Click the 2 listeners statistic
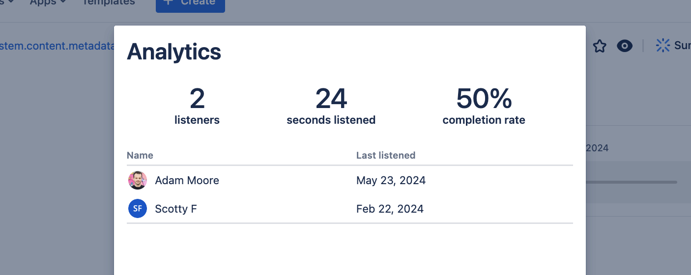 coord(197,106)
